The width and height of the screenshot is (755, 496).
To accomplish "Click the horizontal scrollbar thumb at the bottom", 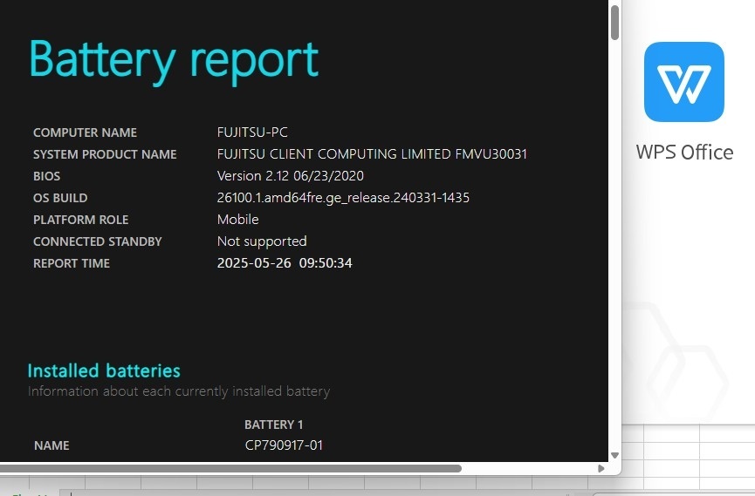I will [230, 468].
